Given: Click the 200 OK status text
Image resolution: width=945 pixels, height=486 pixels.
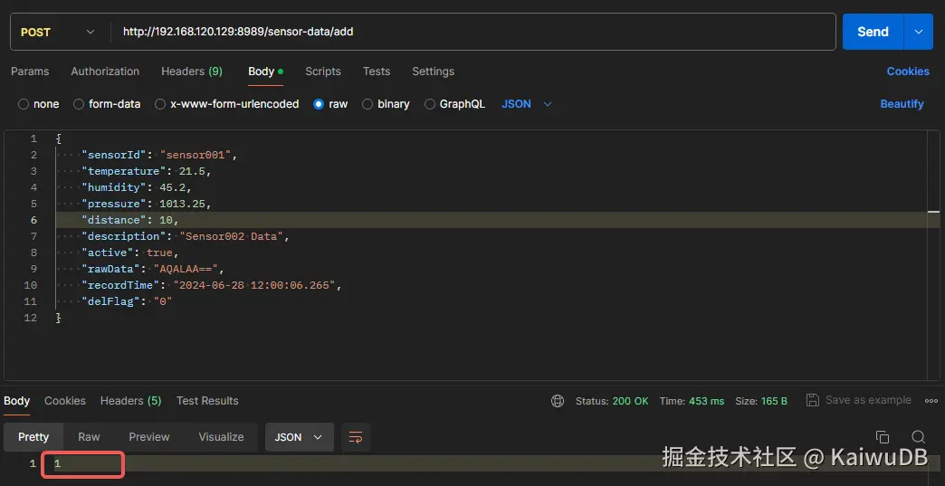Looking at the screenshot, I should click(630, 401).
